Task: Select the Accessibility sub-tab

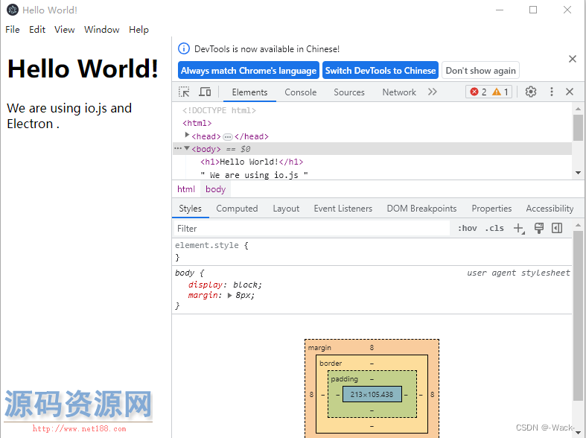Action: pos(550,209)
